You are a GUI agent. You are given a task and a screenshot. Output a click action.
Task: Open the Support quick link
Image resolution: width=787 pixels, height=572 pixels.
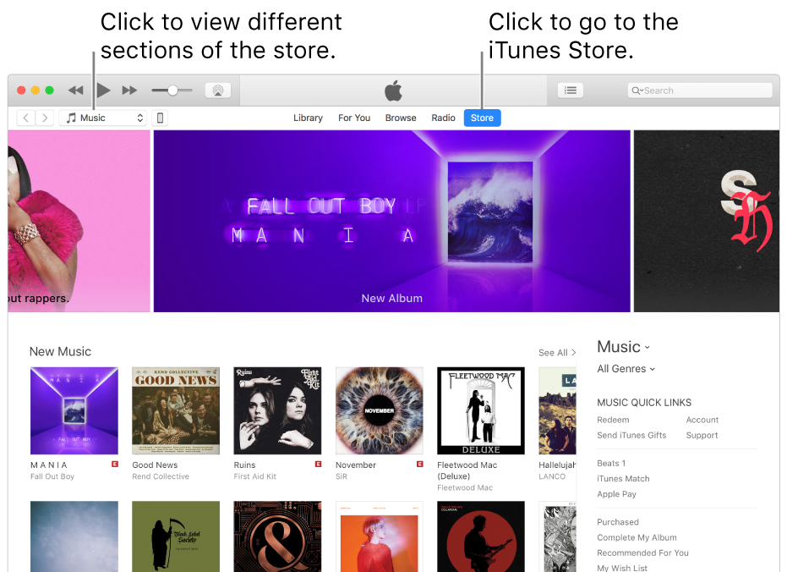(702, 436)
